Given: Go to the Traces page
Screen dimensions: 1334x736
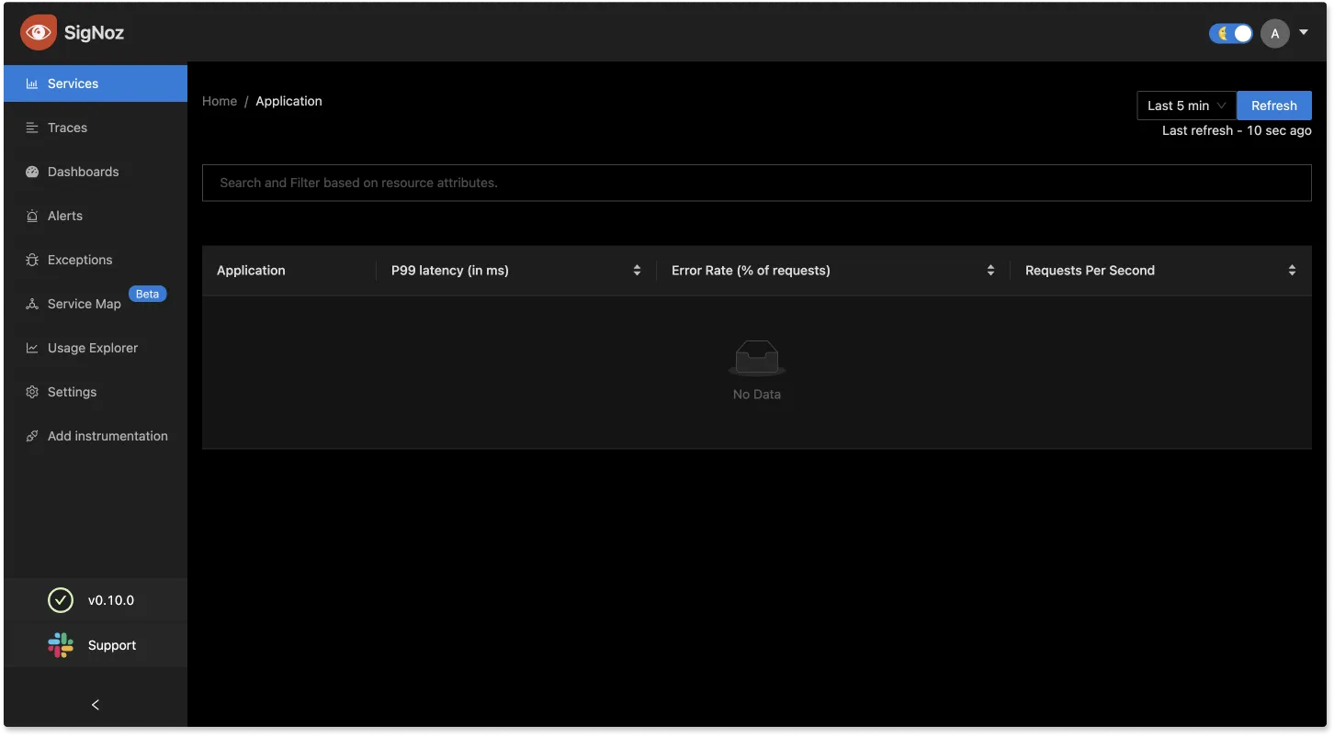Looking at the screenshot, I should [96, 128].
